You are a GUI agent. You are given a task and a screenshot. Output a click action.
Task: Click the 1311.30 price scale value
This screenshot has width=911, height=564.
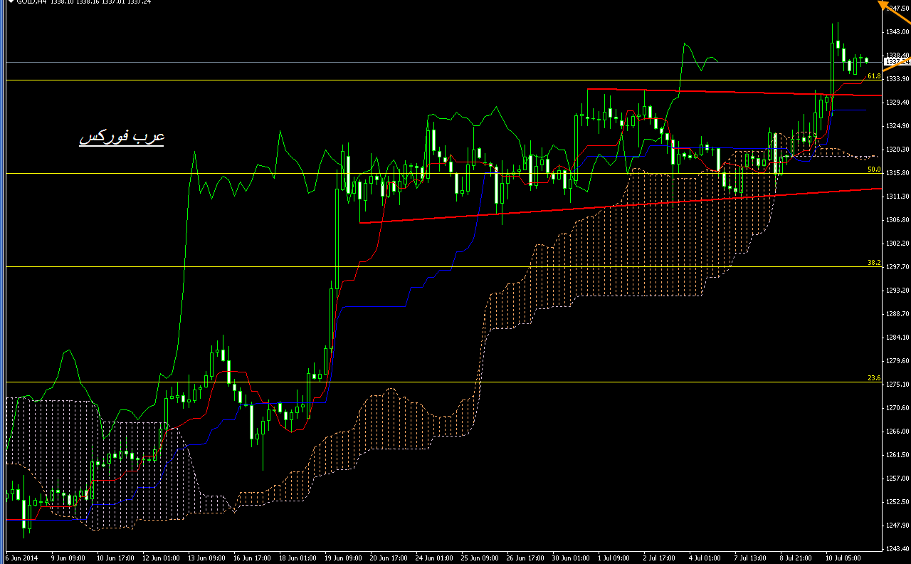(897, 196)
